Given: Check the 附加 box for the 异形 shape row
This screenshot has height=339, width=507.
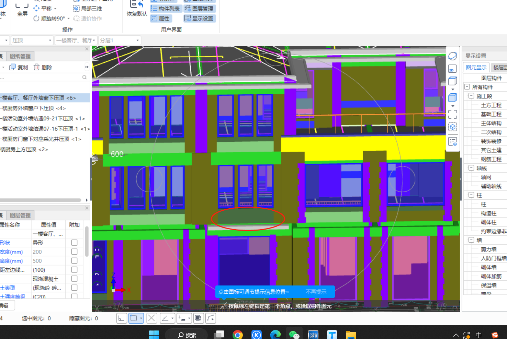Looking at the screenshot, I should (x=74, y=243).
